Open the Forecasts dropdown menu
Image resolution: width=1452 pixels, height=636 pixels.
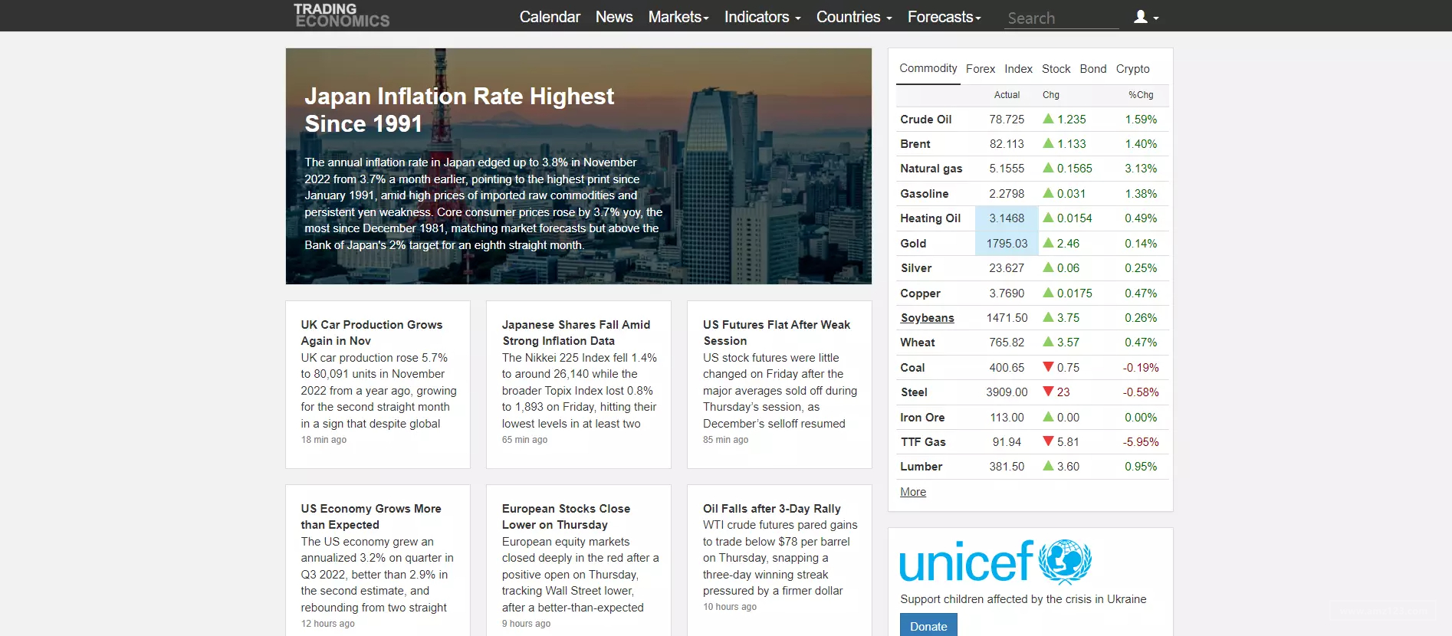[x=944, y=17]
